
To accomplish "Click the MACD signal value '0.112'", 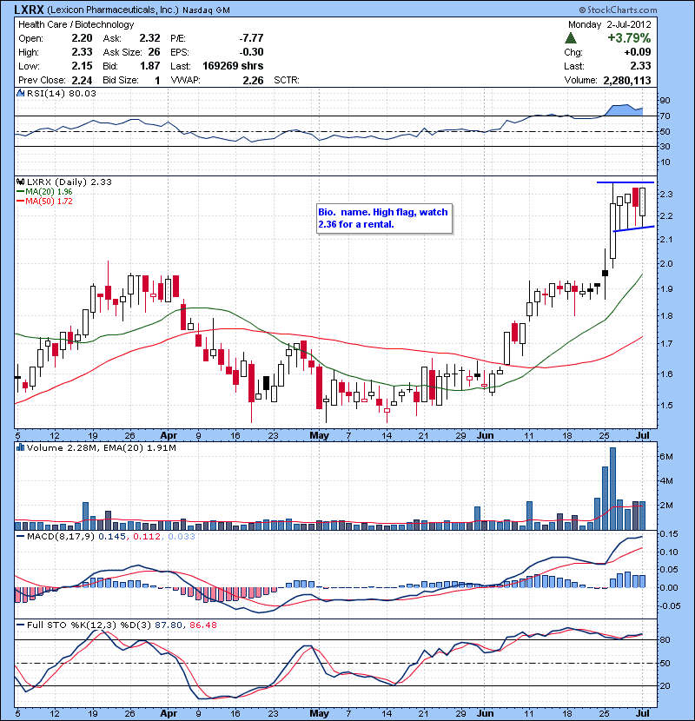I will [147, 537].
